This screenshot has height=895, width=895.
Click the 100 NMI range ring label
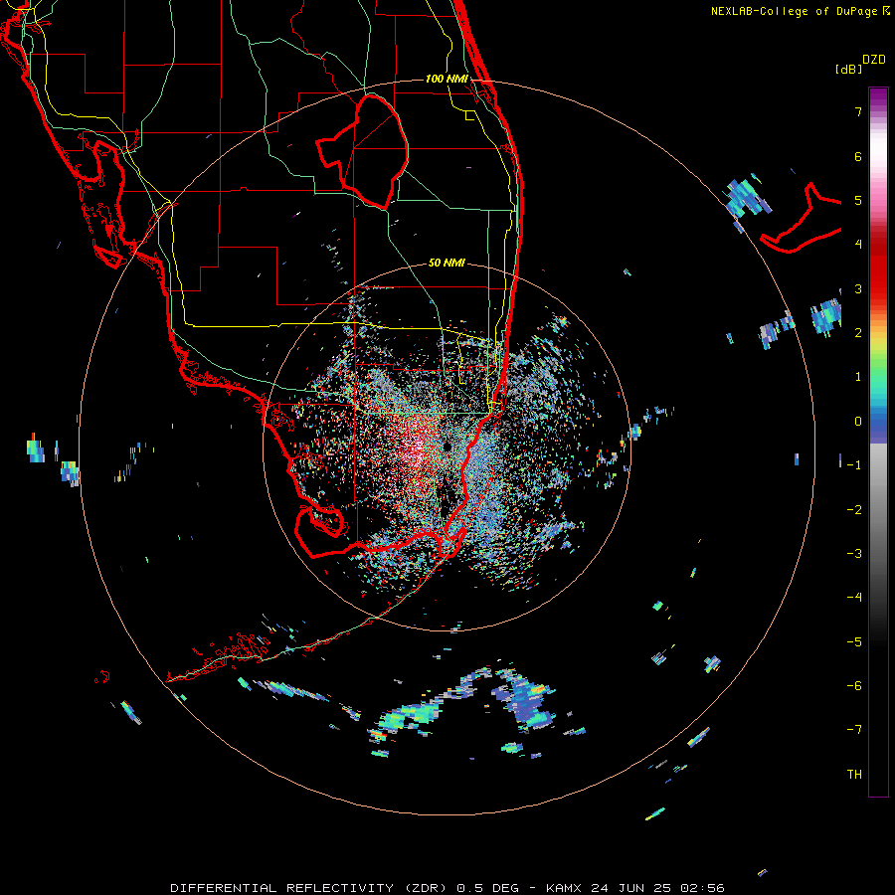coord(447,79)
